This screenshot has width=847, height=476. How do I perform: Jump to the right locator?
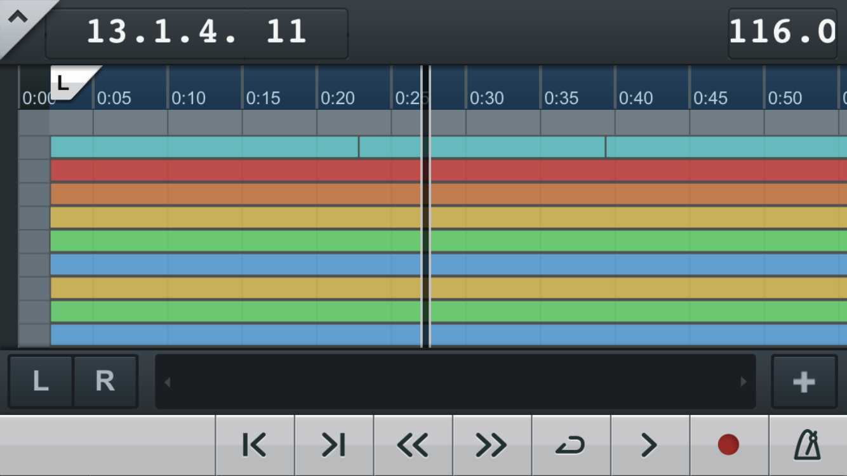pos(334,446)
